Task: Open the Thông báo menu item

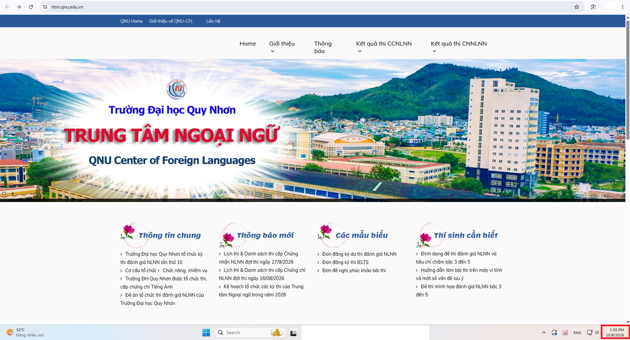Action: (323, 47)
